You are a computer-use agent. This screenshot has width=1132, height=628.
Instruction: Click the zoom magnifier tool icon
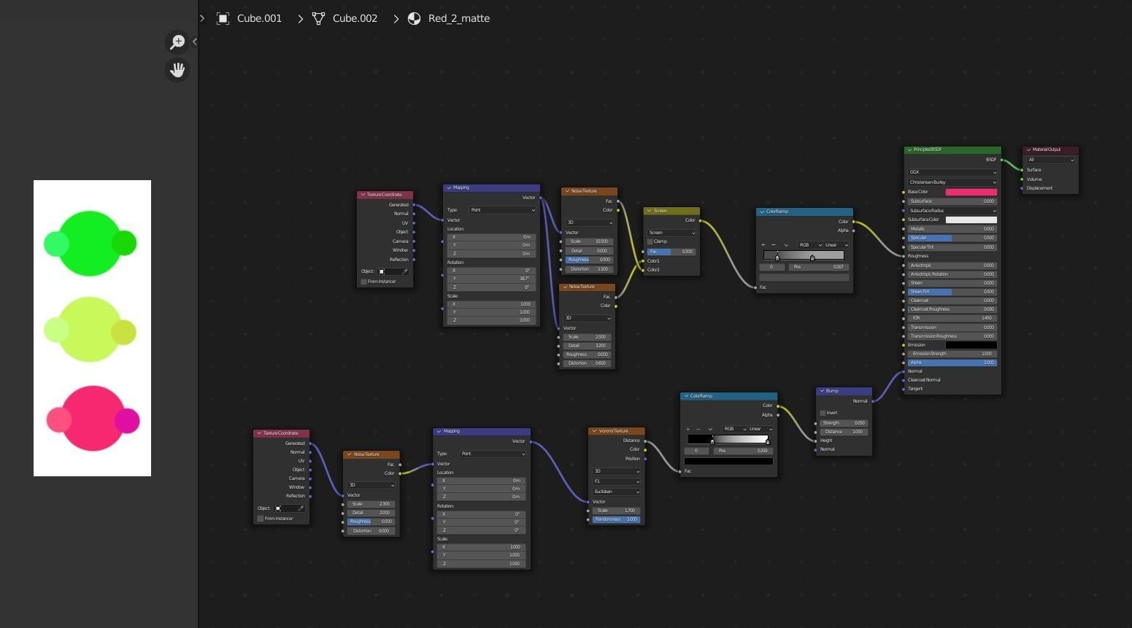point(177,42)
